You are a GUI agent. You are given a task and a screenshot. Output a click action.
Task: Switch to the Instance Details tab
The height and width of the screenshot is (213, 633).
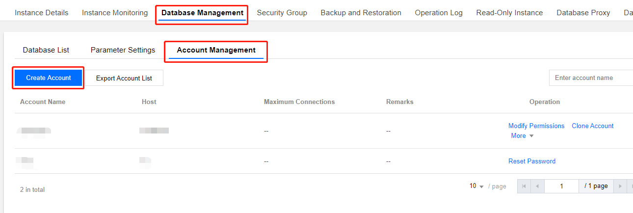point(42,13)
